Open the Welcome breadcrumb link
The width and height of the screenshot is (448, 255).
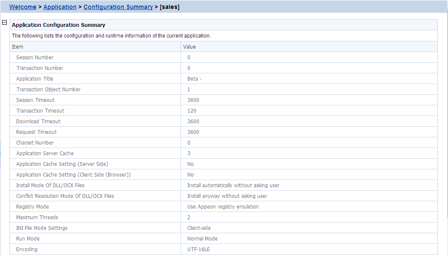[23, 7]
